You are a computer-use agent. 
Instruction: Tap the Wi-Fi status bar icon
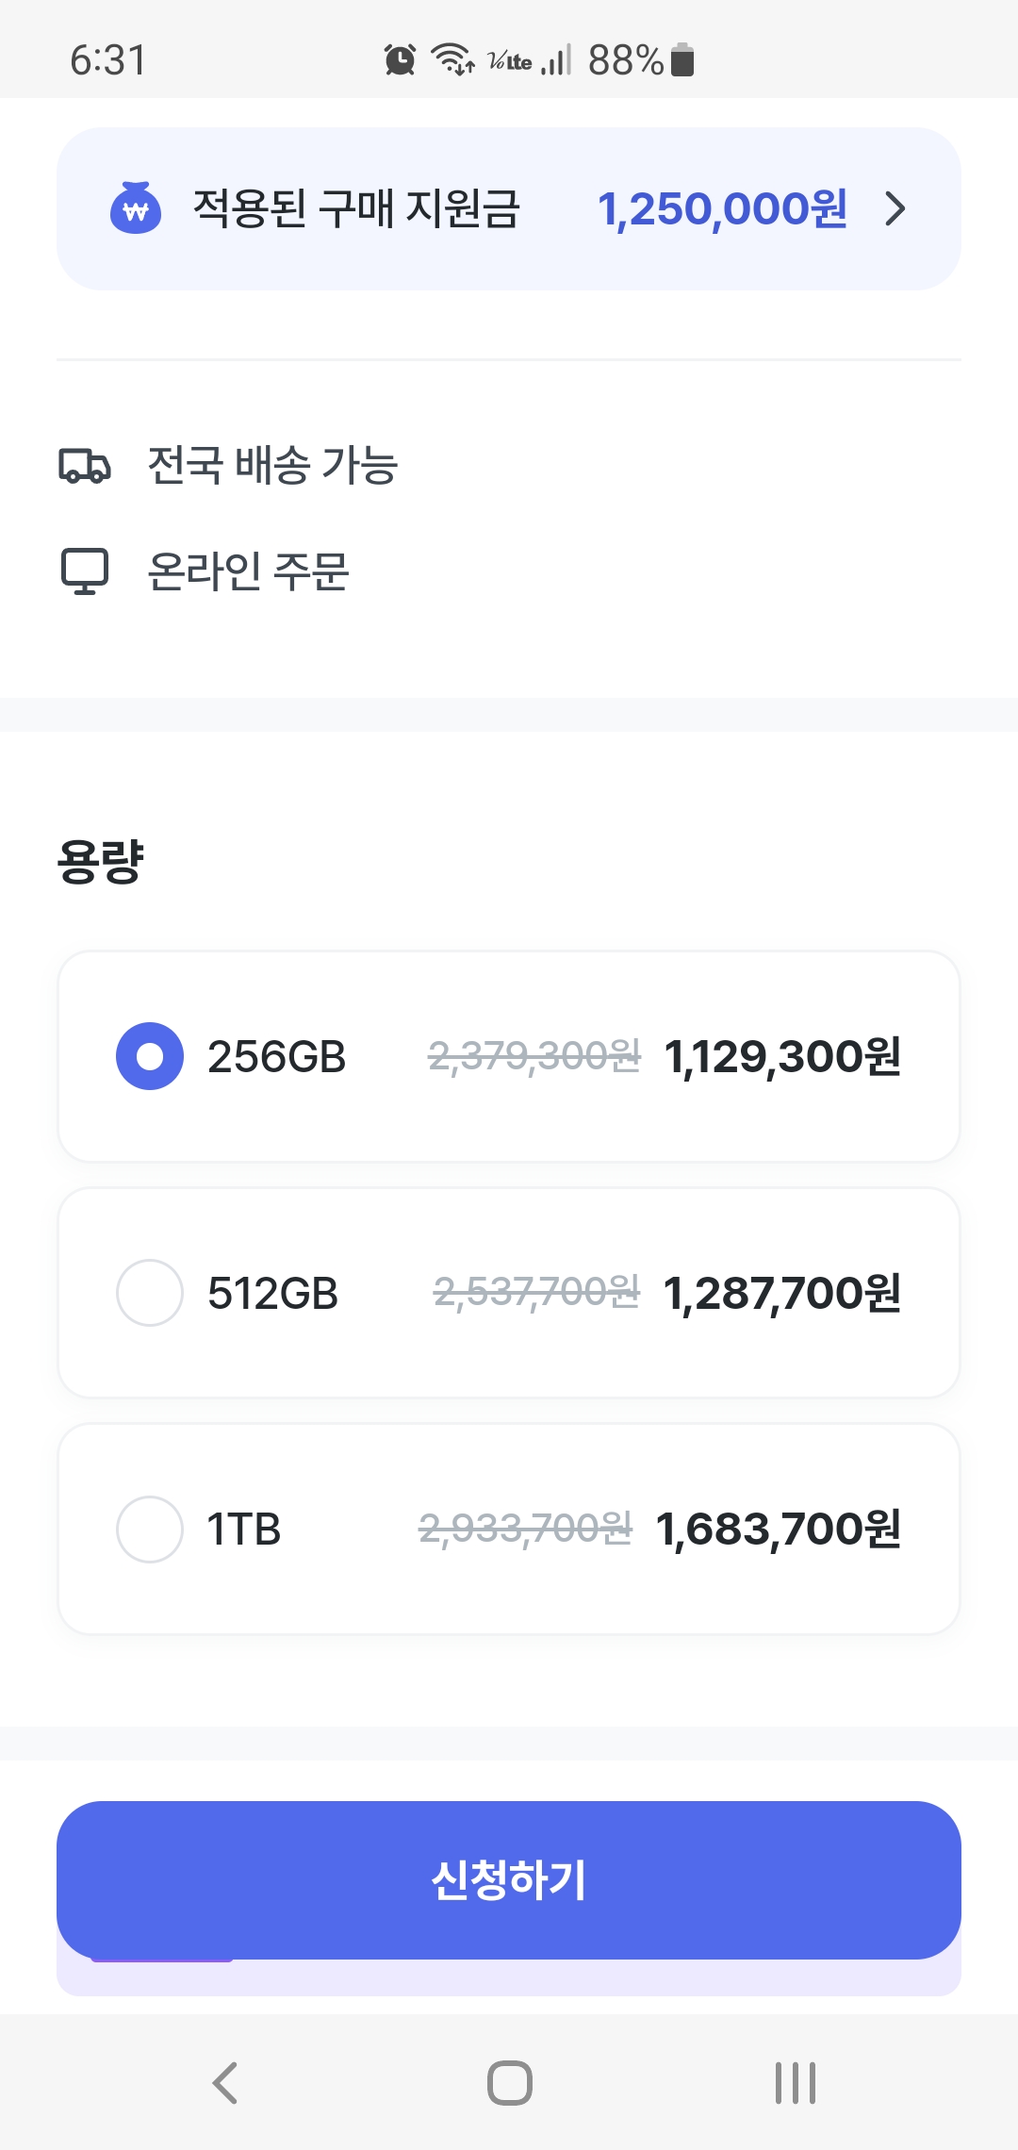[x=452, y=60]
